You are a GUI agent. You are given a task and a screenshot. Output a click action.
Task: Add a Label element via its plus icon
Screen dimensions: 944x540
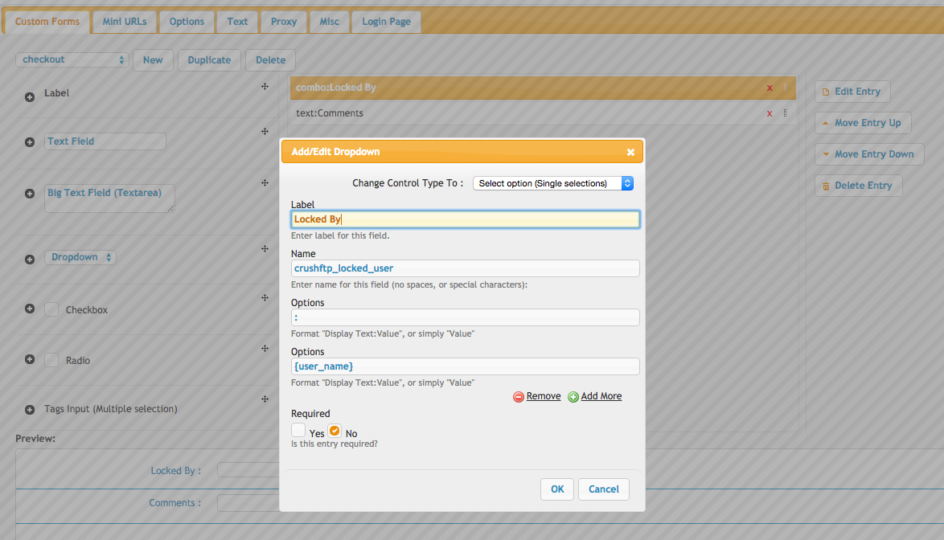click(30, 96)
